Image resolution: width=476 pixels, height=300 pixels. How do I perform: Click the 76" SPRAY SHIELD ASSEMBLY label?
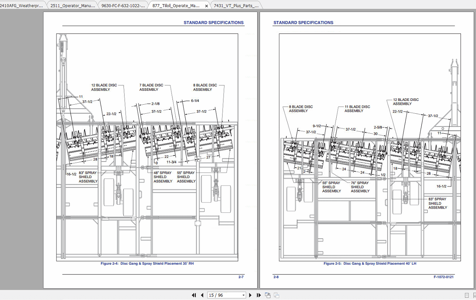pyautogui.click(x=360, y=187)
